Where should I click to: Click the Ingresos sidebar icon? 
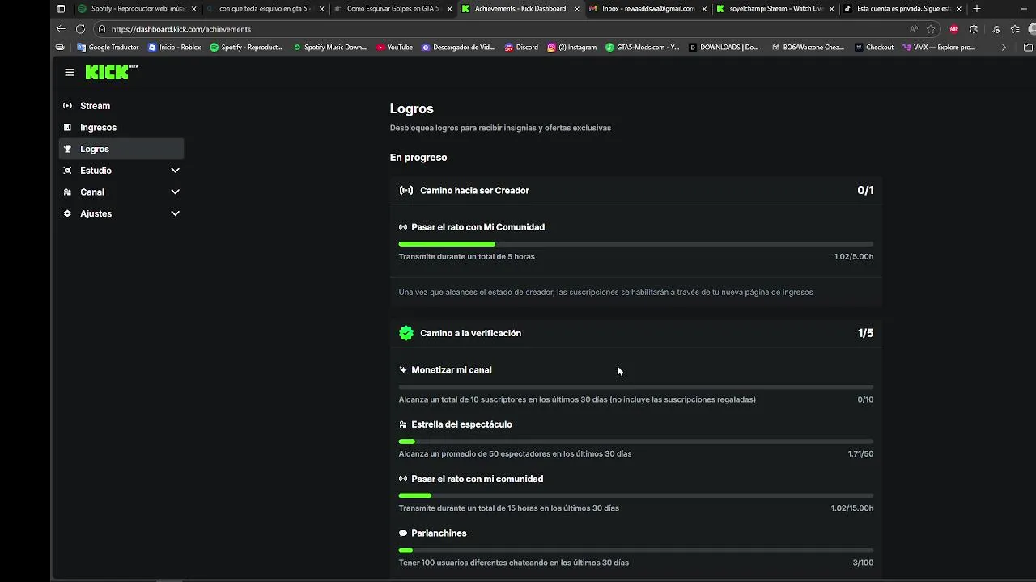pyautogui.click(x=67, y=128)
